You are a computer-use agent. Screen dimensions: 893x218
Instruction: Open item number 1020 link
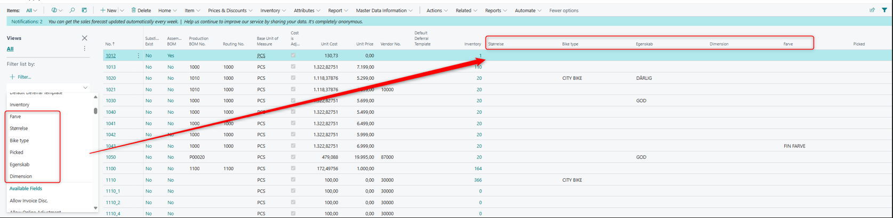tap(110, 78)
